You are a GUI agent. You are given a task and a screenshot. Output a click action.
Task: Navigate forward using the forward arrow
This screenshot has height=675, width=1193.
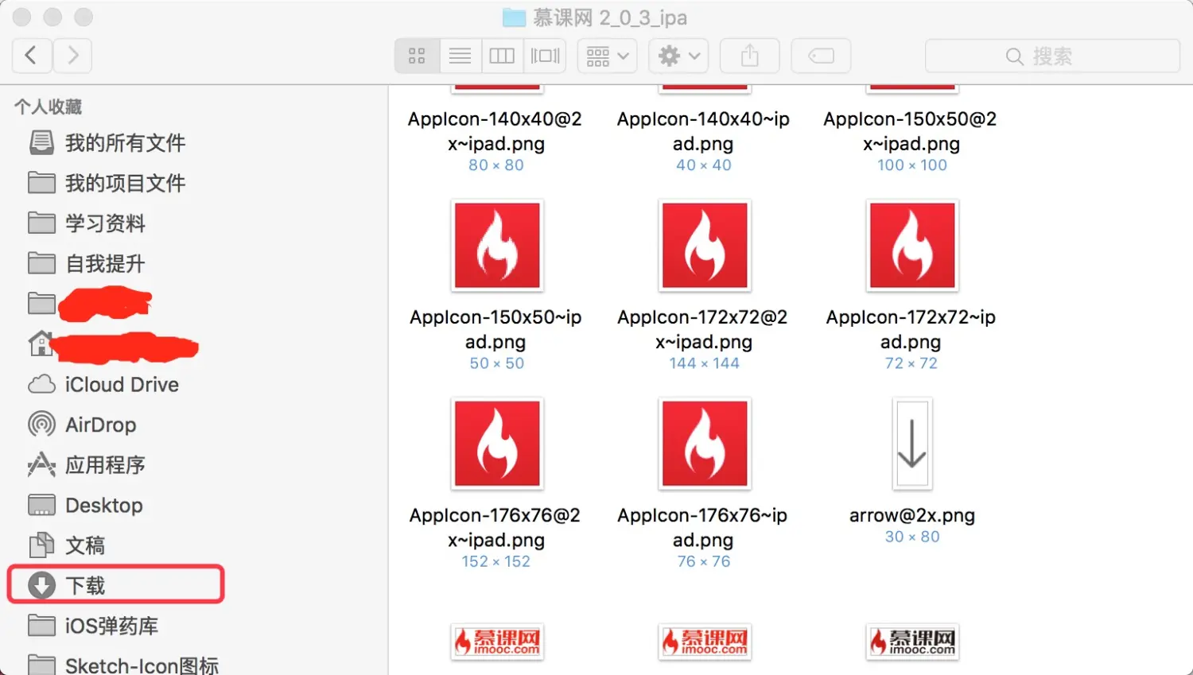(72, 56)
